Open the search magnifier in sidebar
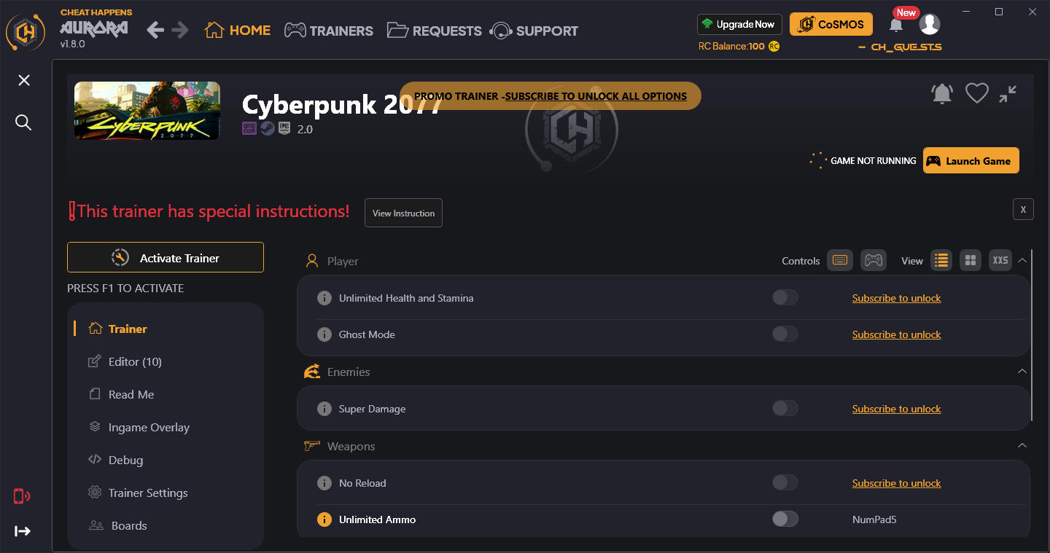Screen dimensions: 1050x553 23,122
